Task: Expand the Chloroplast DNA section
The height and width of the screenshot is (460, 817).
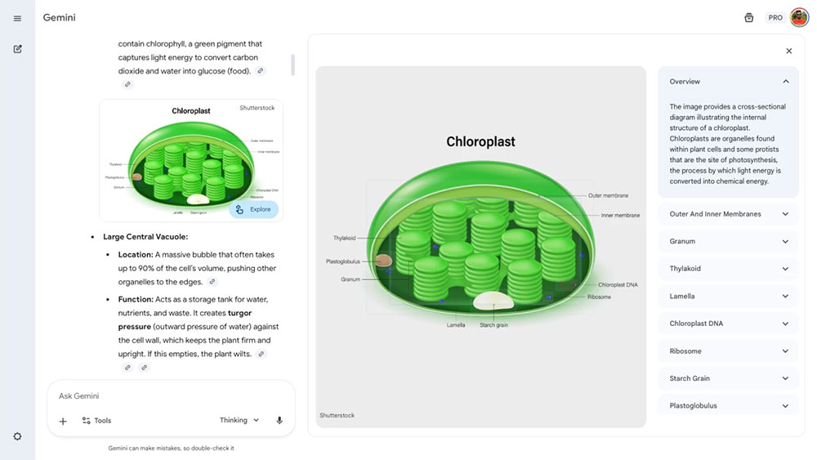Action: 785,324
